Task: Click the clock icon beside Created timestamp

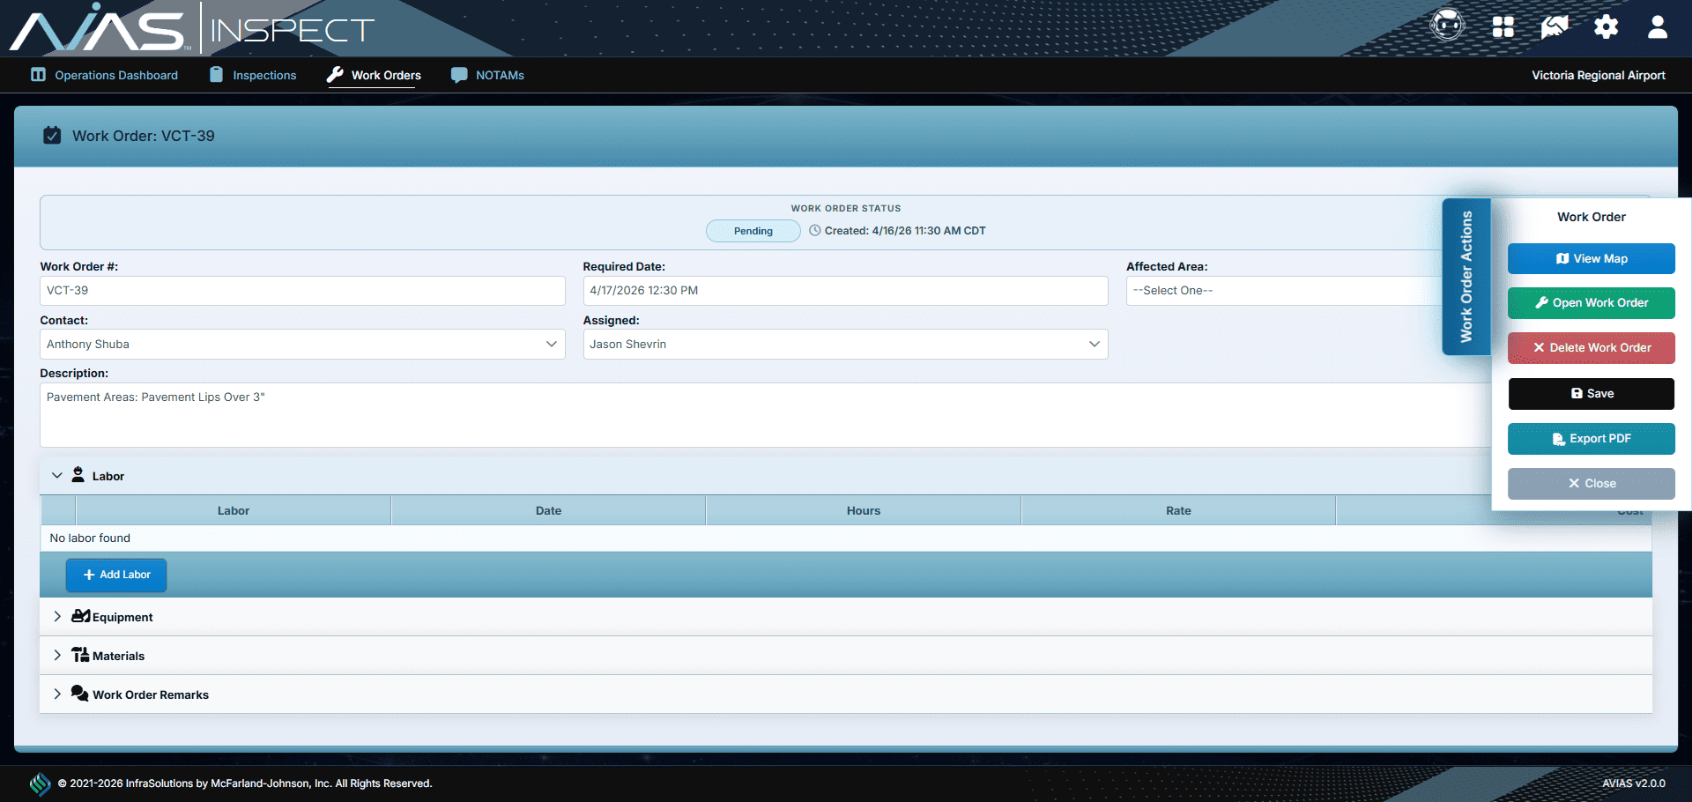Action: click(x=815, y=230)
